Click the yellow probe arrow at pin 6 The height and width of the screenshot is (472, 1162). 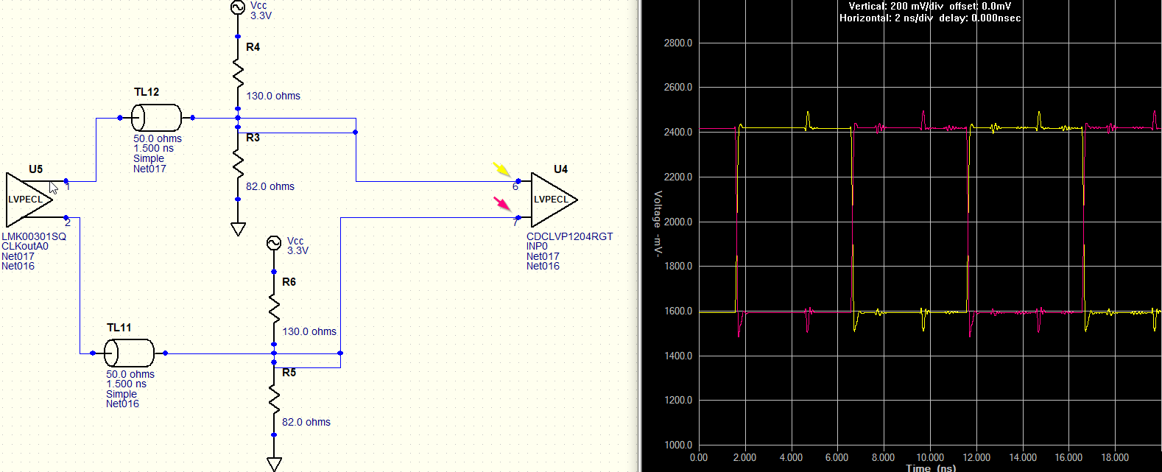[x=501, y=170]
